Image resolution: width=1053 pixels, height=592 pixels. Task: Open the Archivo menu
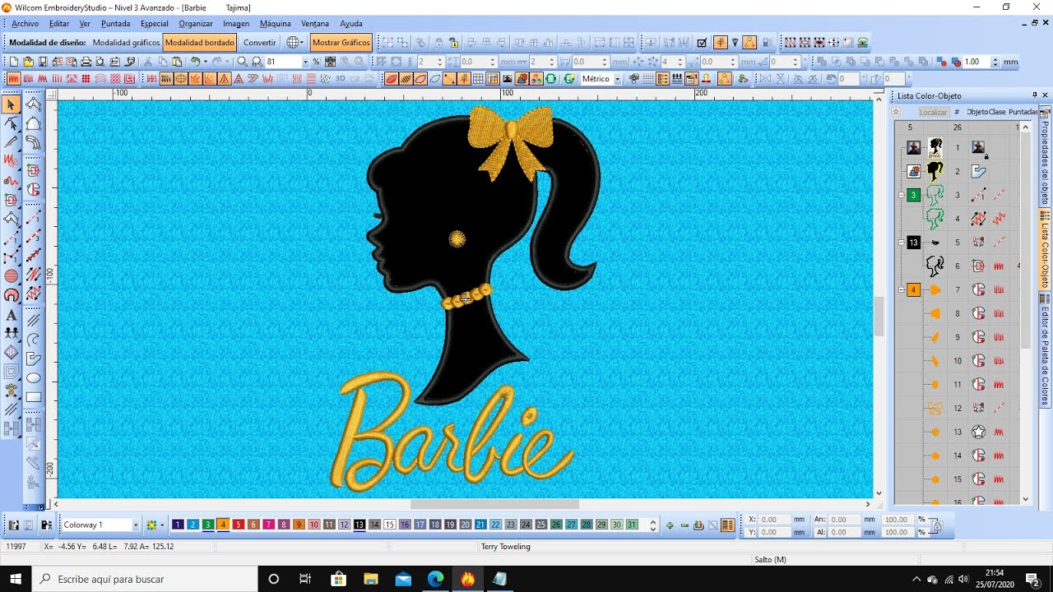(25, 24)
